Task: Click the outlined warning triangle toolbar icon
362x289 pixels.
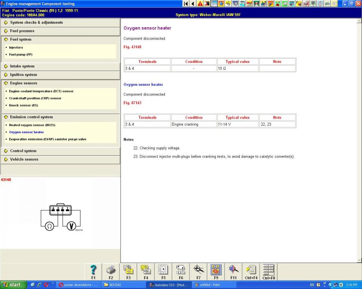Action: coord(320,4)
